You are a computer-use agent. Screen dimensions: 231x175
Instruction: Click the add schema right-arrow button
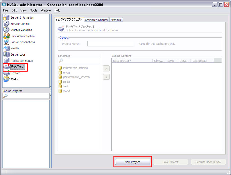[x=106, y=69]
